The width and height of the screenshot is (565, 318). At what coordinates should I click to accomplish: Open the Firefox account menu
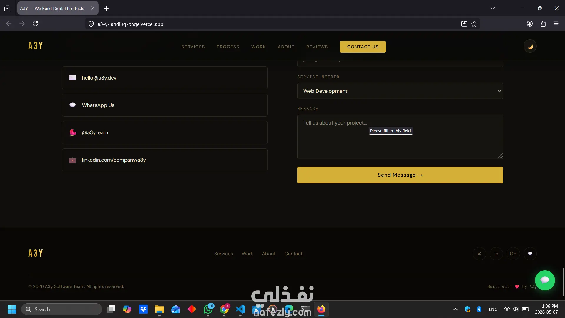point(530,24)
